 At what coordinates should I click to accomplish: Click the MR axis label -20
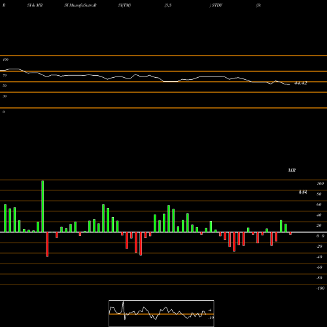point(319,247)
